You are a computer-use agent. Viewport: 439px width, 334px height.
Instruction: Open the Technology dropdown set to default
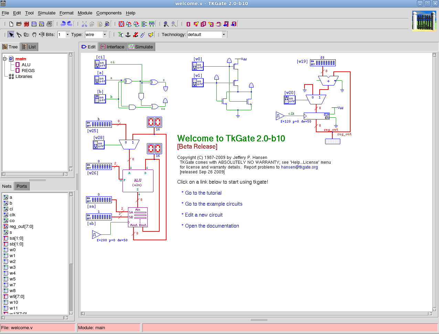(224, 34)
